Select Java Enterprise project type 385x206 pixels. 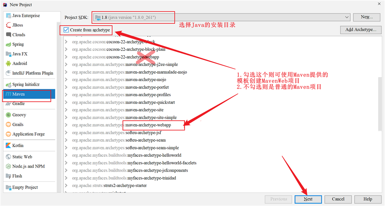[29, 16]
